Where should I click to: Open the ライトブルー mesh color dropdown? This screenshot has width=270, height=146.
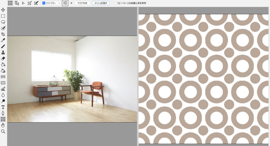[51, 3]
